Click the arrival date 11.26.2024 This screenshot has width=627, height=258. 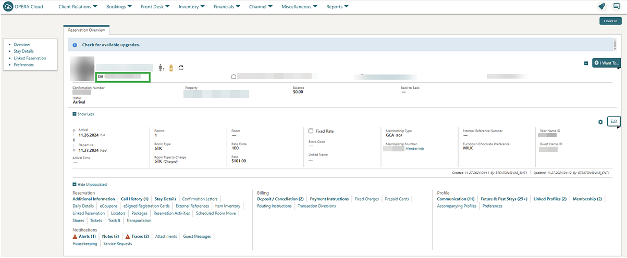(88, 135)
